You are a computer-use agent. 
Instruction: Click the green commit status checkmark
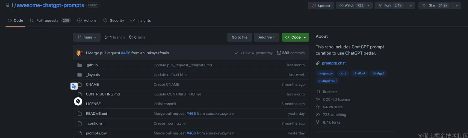236,53
